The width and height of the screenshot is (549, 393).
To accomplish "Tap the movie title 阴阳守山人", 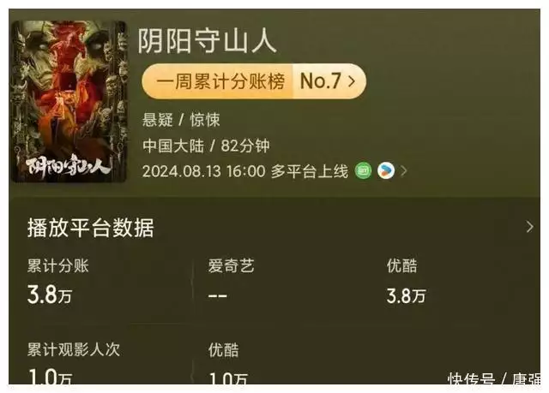I will (x=207, y=41).
